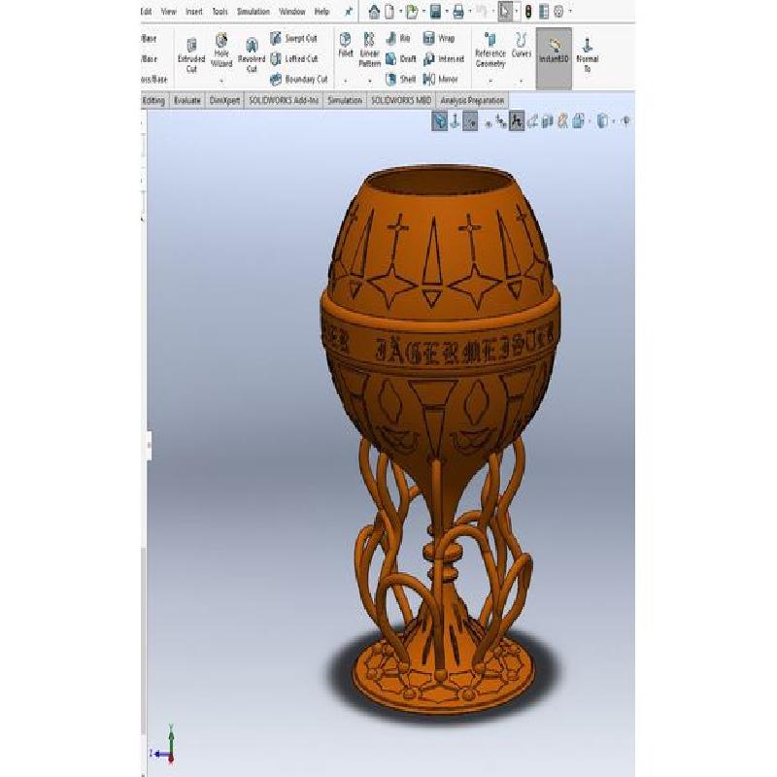Open the Simulation menu

tap(253, 12)
